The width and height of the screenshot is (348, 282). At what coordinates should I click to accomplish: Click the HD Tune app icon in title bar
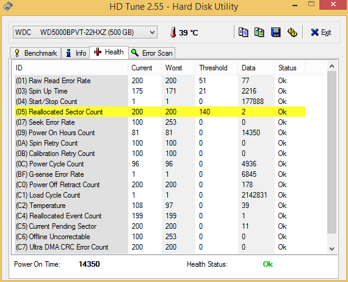(8, 6)
